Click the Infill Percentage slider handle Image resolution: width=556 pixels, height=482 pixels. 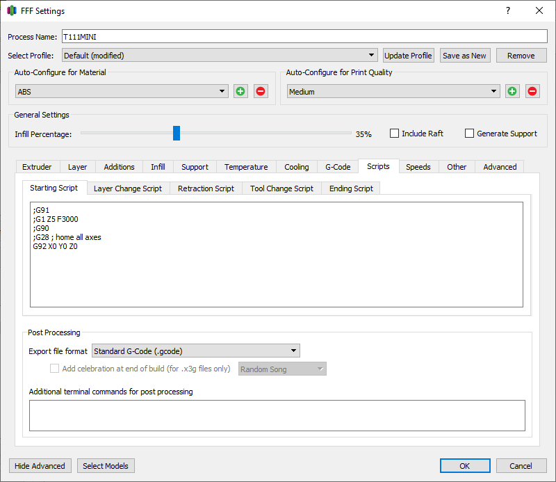click(177, 134)
